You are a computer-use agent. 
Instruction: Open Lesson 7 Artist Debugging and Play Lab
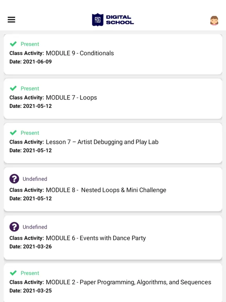(102, 142)
